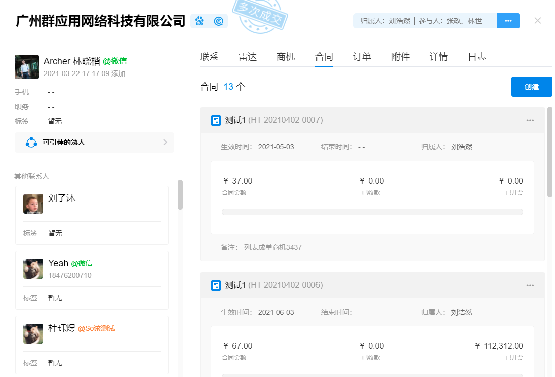555x377 pixels.
Task: Click the share icon for 可引荐的熟人
Action: 31,142
